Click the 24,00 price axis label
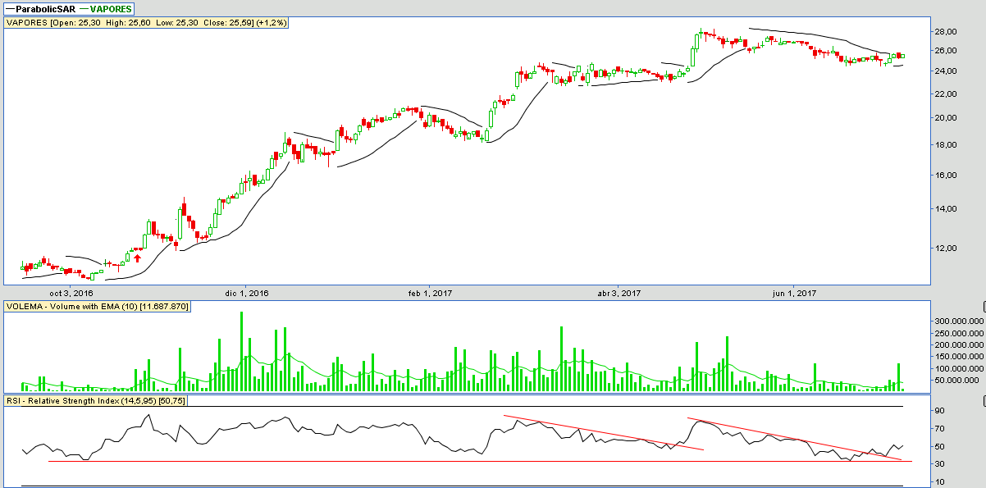The height and width of the screenshot is (488, 986). 946,71
